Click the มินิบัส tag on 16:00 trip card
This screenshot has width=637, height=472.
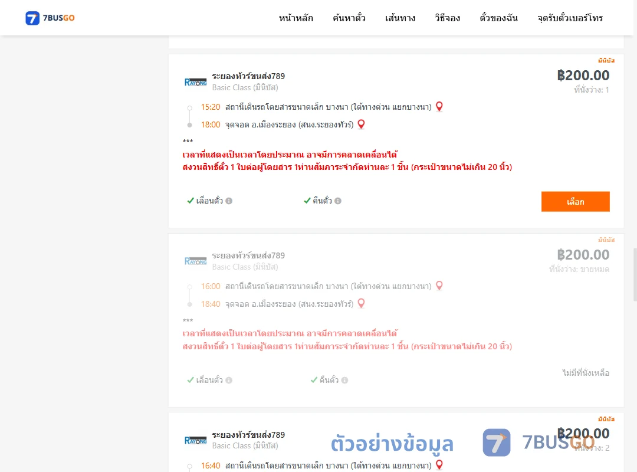[606, 240]
